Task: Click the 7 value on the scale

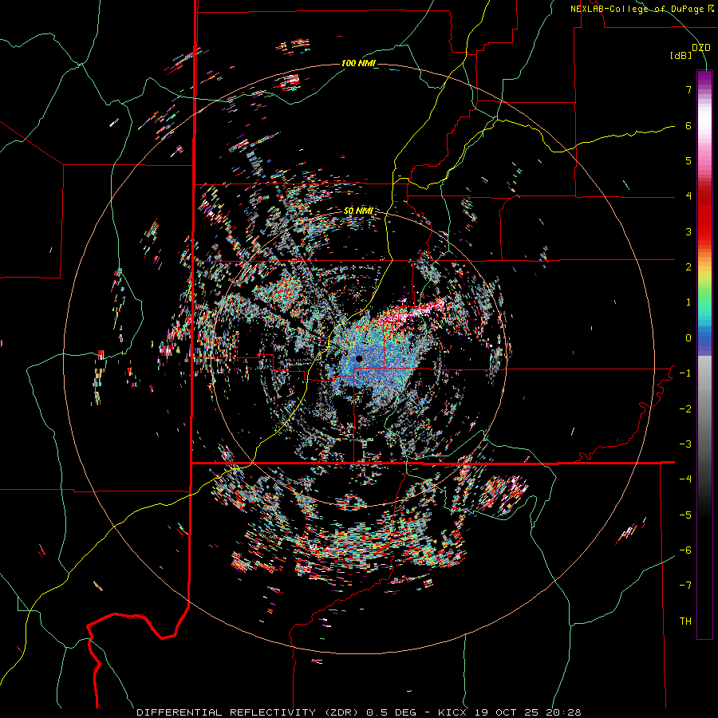Action: [x=688, y=89]
